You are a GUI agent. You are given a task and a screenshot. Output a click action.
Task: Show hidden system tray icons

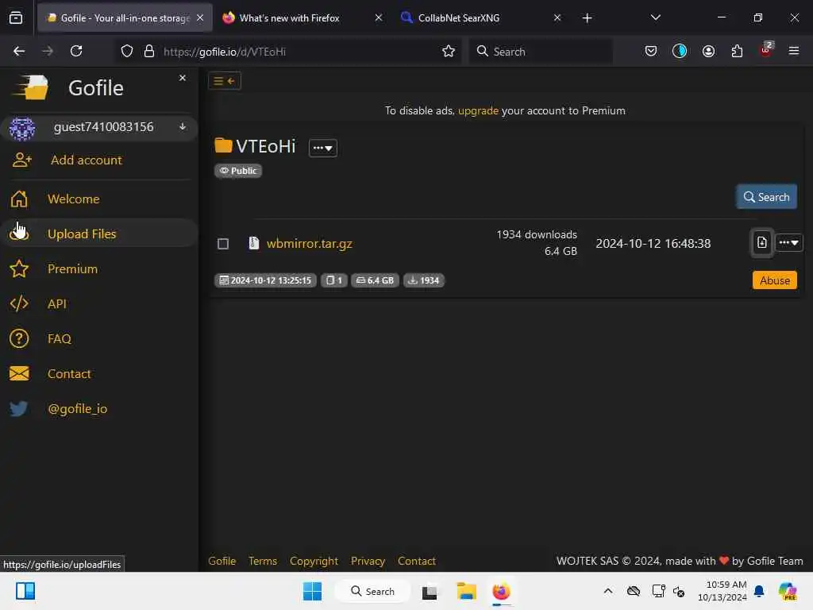pyautogui.click(x=608, y=591)
